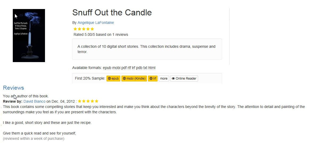Click the book's five-star rating
This screenshot has height=143, width=312.
pyautogui.click(x=84, y=29)
